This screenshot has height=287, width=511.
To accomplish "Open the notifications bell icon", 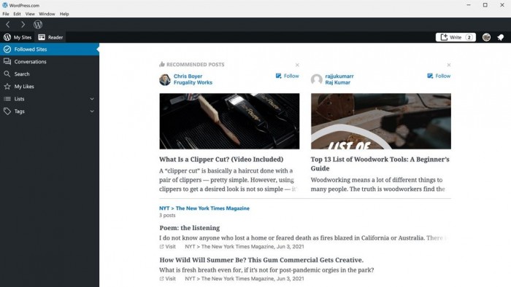I will click(500, 37).
